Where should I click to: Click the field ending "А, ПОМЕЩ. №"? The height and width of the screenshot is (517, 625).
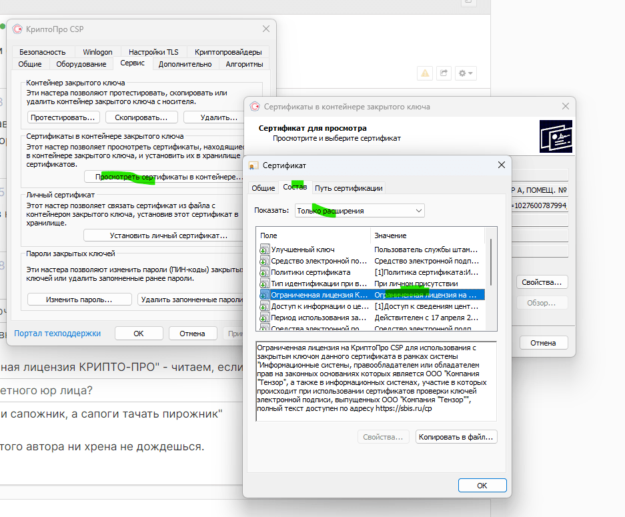[540, 190]
